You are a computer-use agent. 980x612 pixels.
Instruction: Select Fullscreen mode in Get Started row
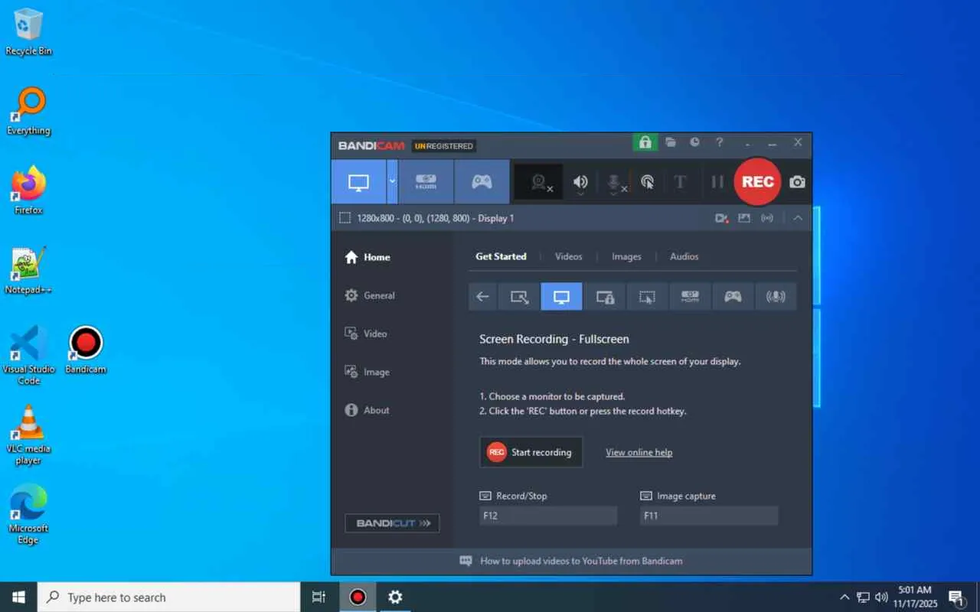click(561, 297)
